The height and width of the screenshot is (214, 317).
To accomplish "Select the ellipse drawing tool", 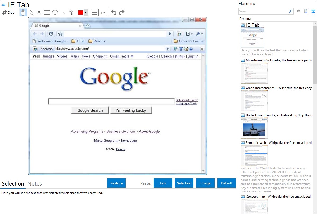I will click(55, 12).
